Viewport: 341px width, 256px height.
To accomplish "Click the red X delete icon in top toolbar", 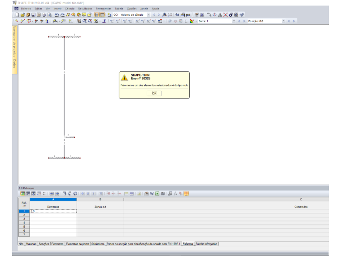I will 226,15.
